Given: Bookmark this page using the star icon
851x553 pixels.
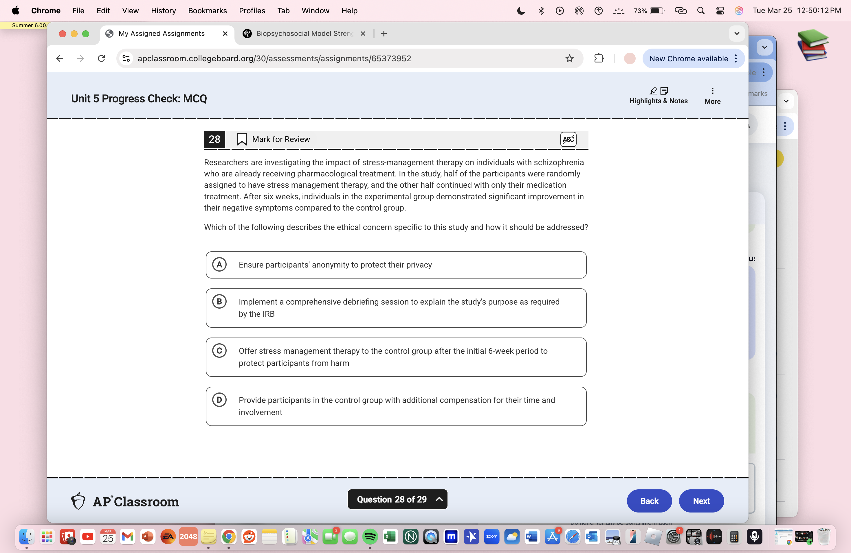Looking at the screenshot, I should (x=569, y=59).
